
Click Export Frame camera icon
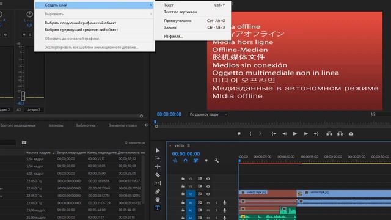pos(351,134)
